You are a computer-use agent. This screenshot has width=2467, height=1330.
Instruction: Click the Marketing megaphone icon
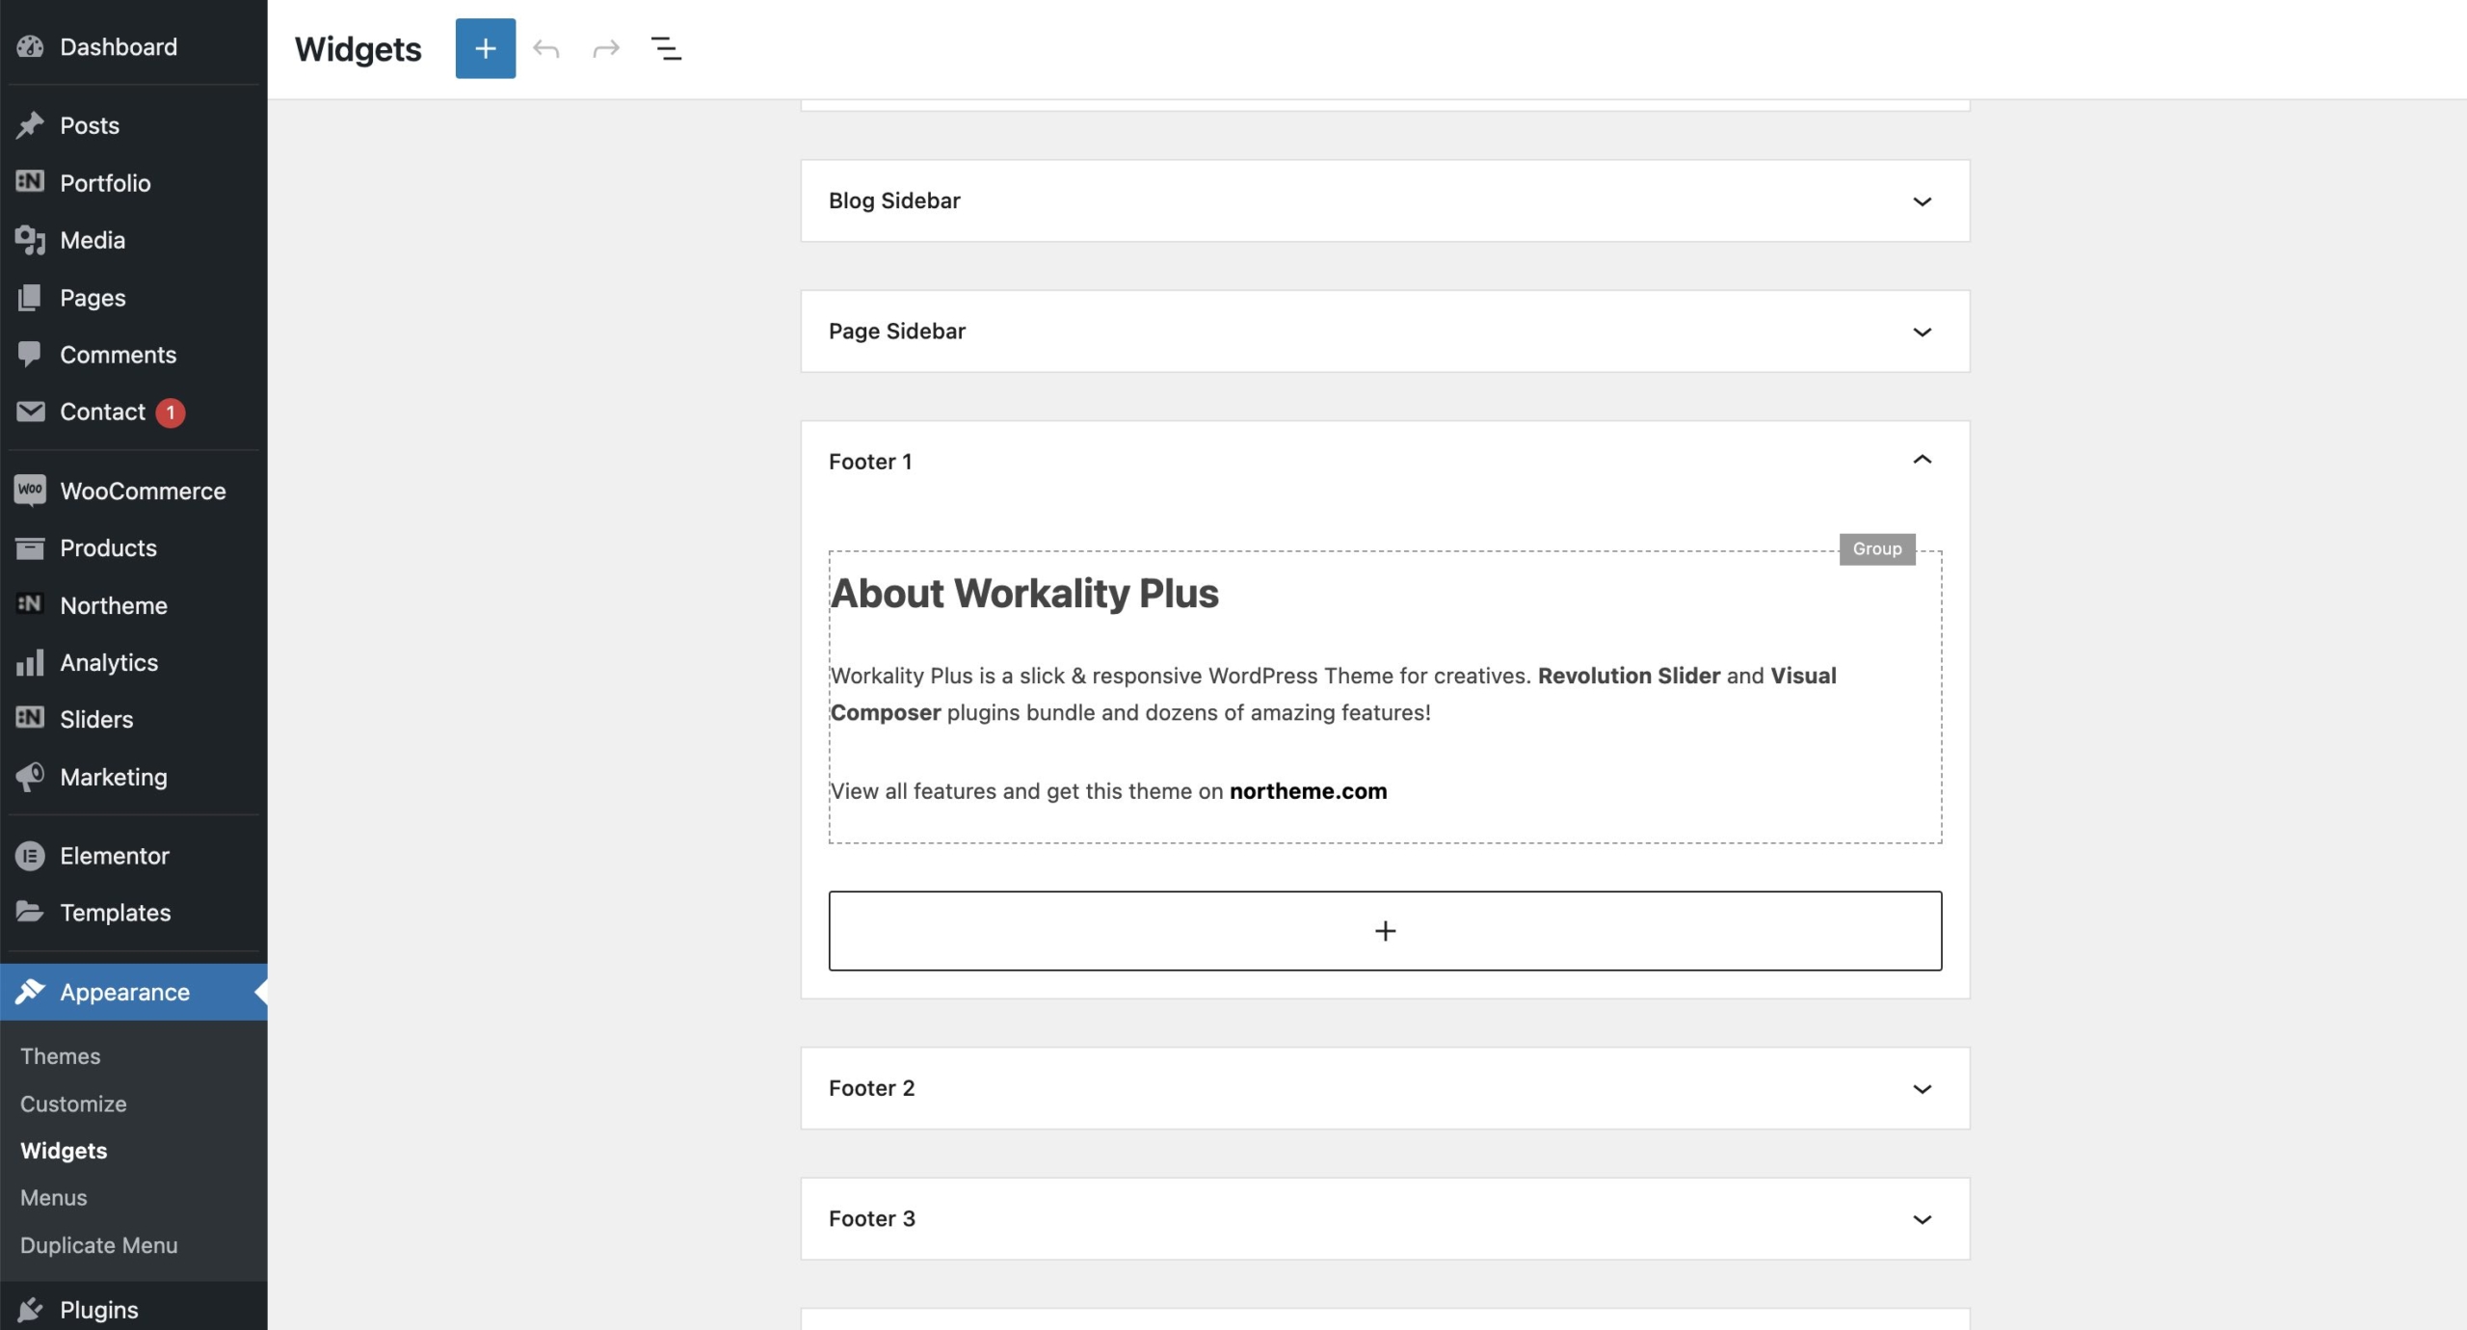tap(30, 777)
